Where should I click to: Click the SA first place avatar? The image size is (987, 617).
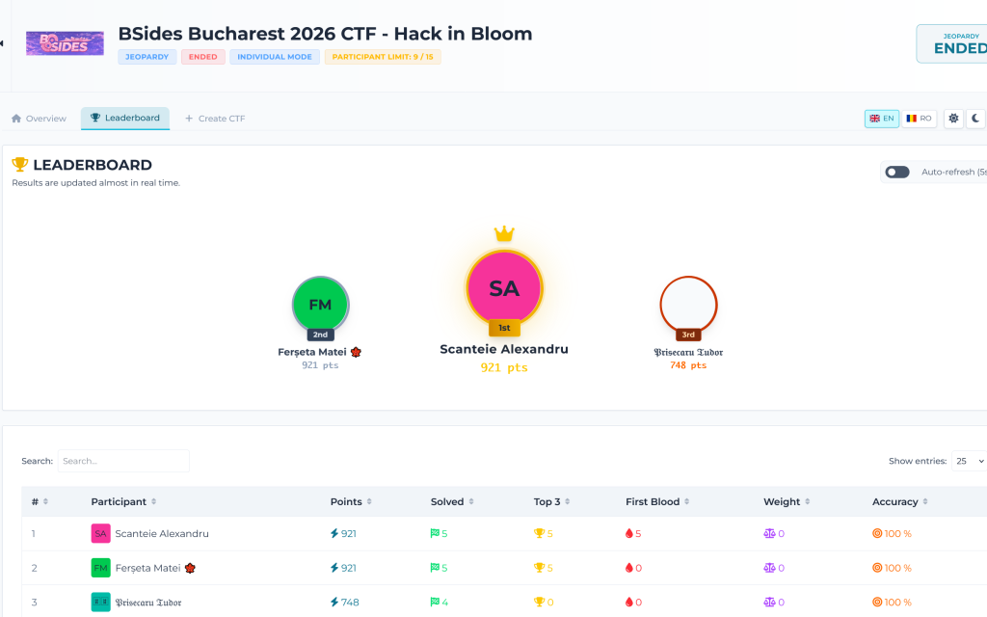(504, 288)
